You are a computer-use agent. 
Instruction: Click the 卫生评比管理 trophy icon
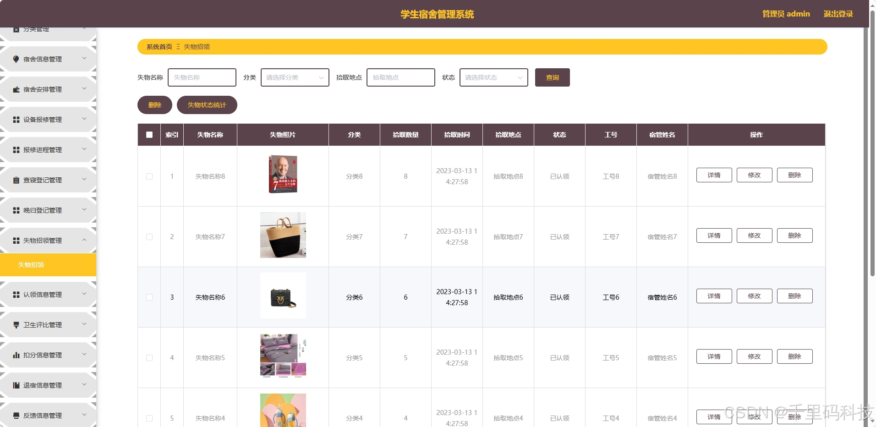pyautogui.click(x=16, y=325)
